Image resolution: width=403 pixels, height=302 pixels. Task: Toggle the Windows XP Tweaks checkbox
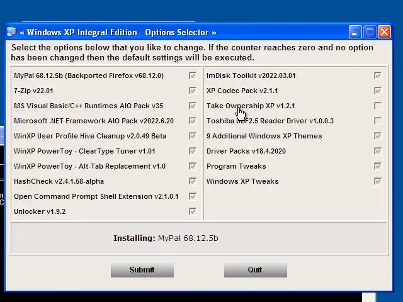point(378,181)
